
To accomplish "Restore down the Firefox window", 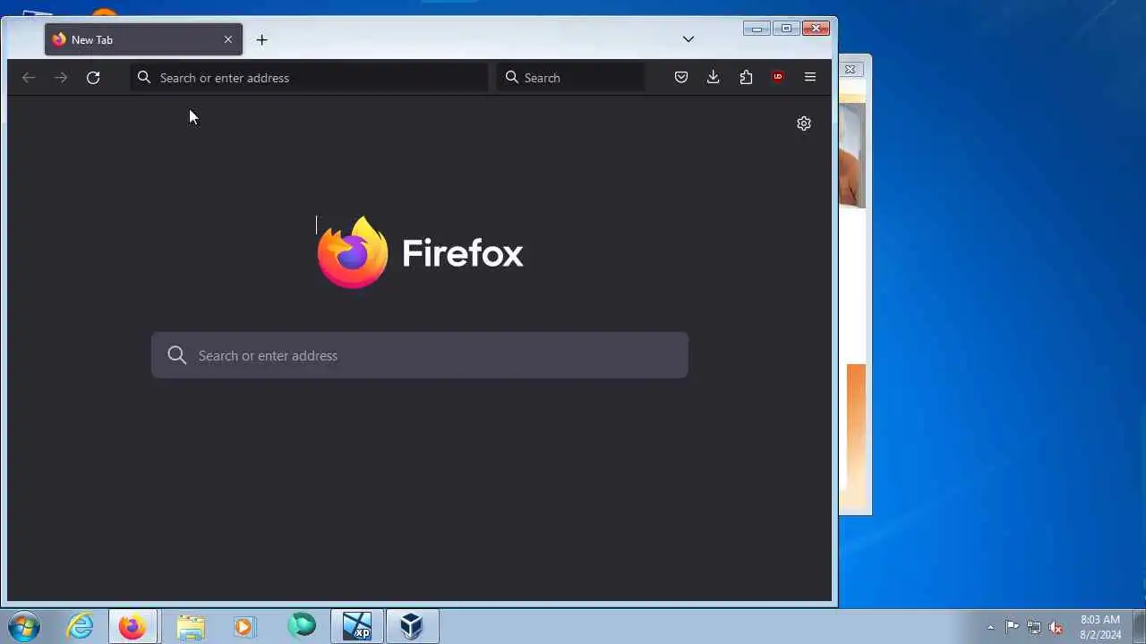I will (786, 29).
